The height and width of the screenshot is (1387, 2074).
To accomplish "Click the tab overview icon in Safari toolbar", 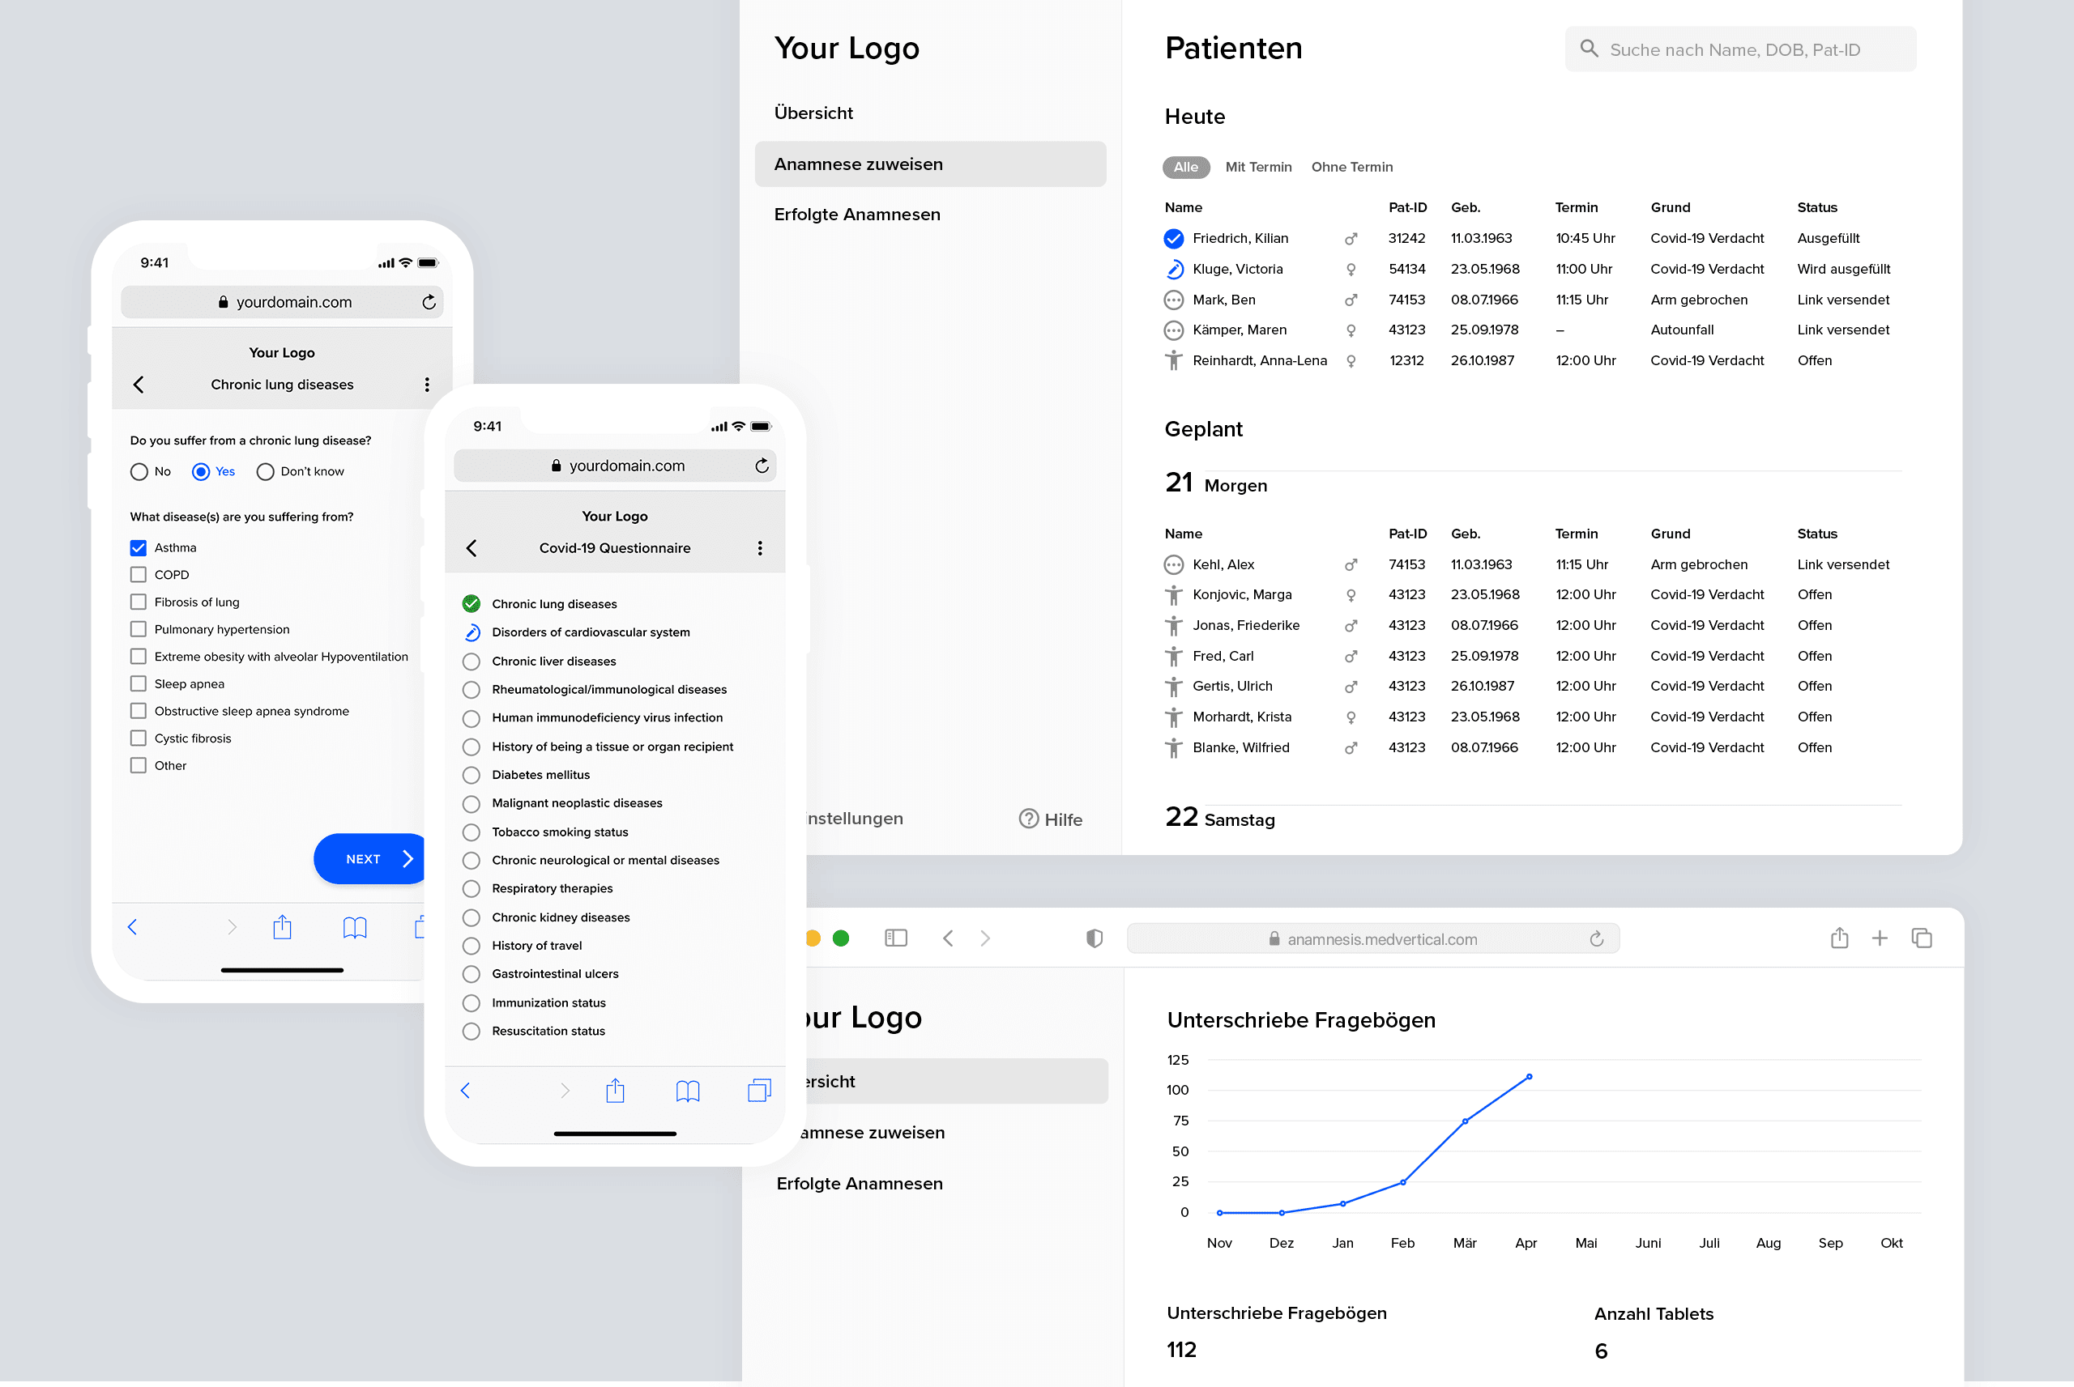I will point(1921,938).
